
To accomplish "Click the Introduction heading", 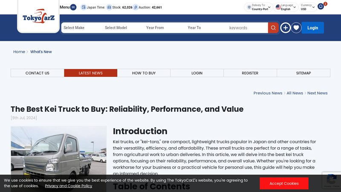I will (140, 131).
